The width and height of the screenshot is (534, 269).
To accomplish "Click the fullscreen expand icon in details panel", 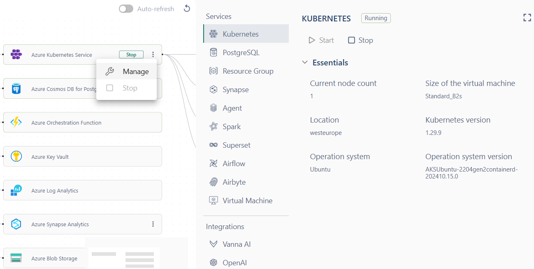I will pyautogui.click(x=527, y=18).
